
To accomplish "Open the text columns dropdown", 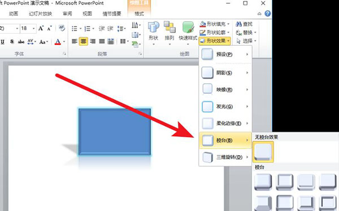I will [124, 41].
